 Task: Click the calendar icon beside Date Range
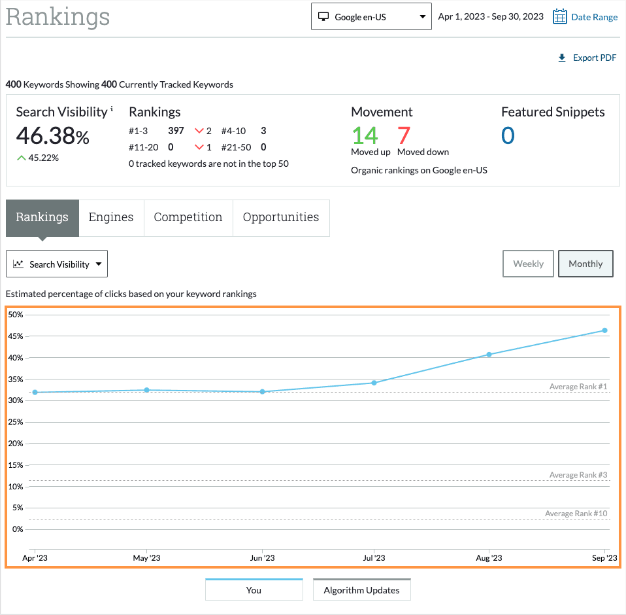559,17
